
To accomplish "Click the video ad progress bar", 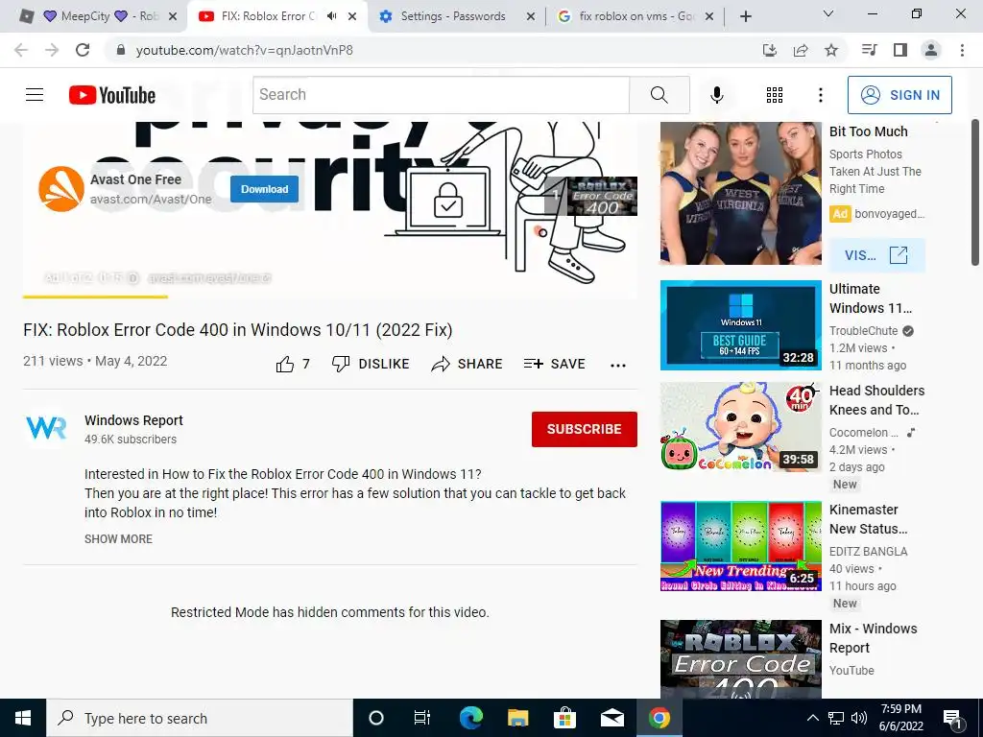I will tap(330, 297).
